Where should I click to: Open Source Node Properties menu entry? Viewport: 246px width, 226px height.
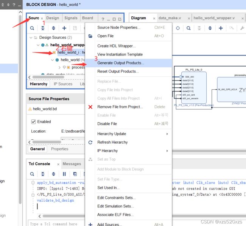(129, 28)
